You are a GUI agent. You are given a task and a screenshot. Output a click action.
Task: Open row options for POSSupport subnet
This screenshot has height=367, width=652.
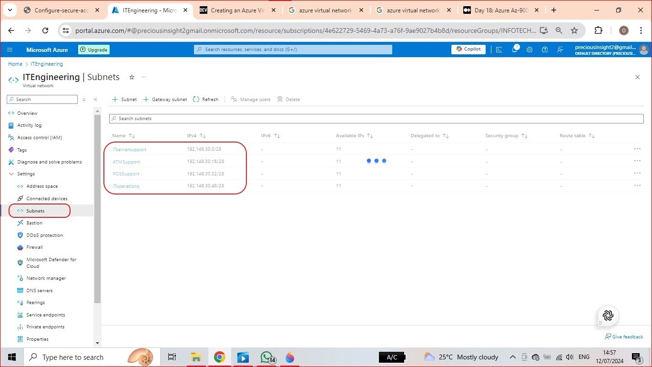click(x=637, y=173)
